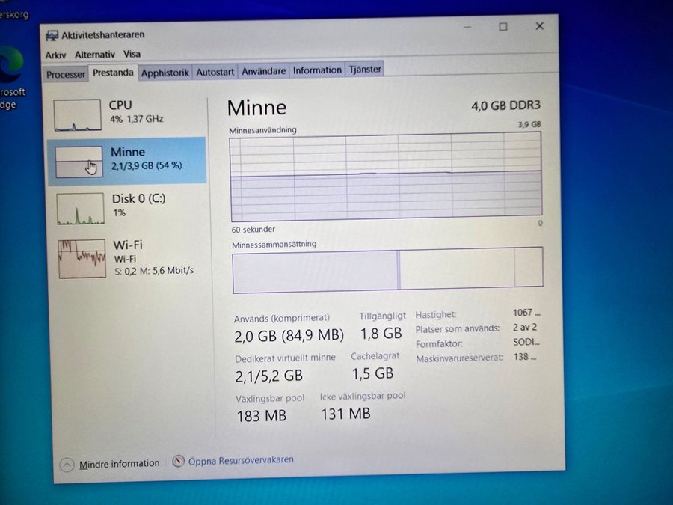Click the Resursövervakaren gauge icon
The image size is (673, 505).
[x=179, y=462]
